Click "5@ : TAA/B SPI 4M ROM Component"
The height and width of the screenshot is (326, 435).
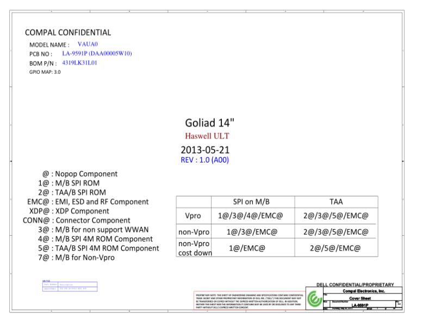click(x=99, y=248)
